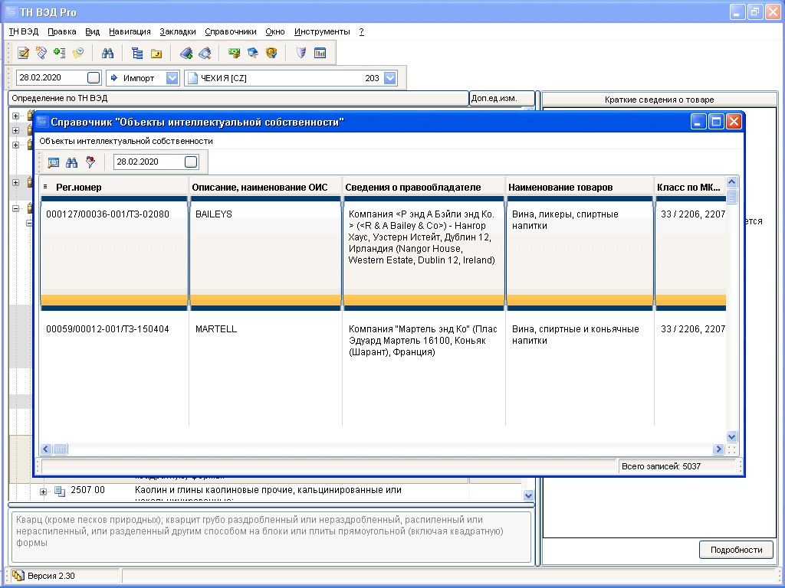The height and width of the screenshot is (588, 785).
Task: Select the MARTELL cell
Action: coord(265,368)
